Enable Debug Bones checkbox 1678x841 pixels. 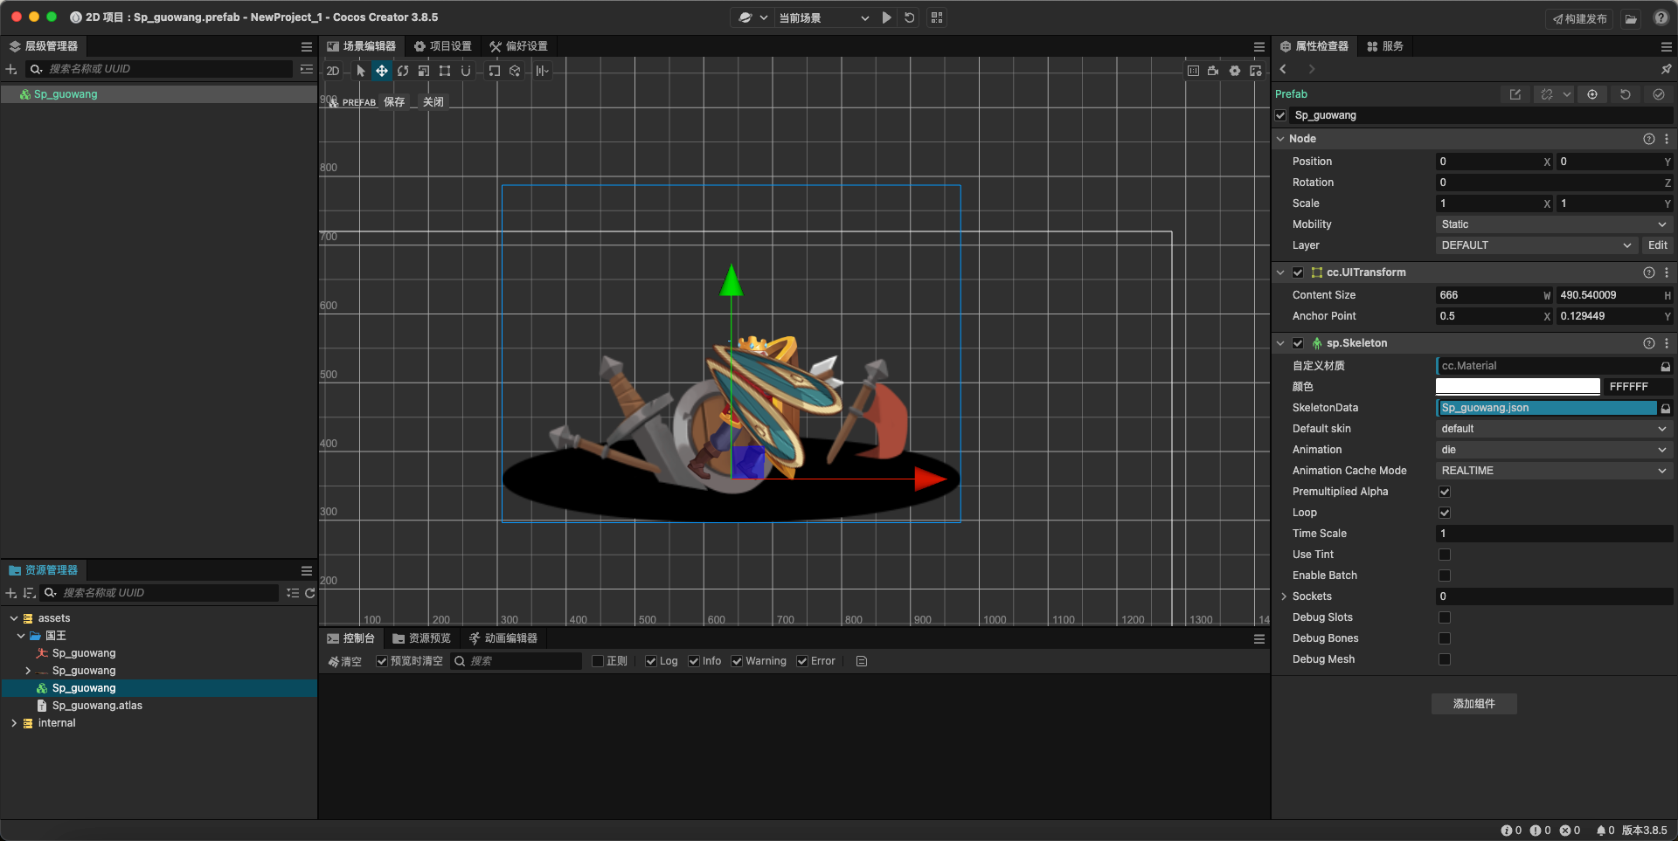(1445, 638)
